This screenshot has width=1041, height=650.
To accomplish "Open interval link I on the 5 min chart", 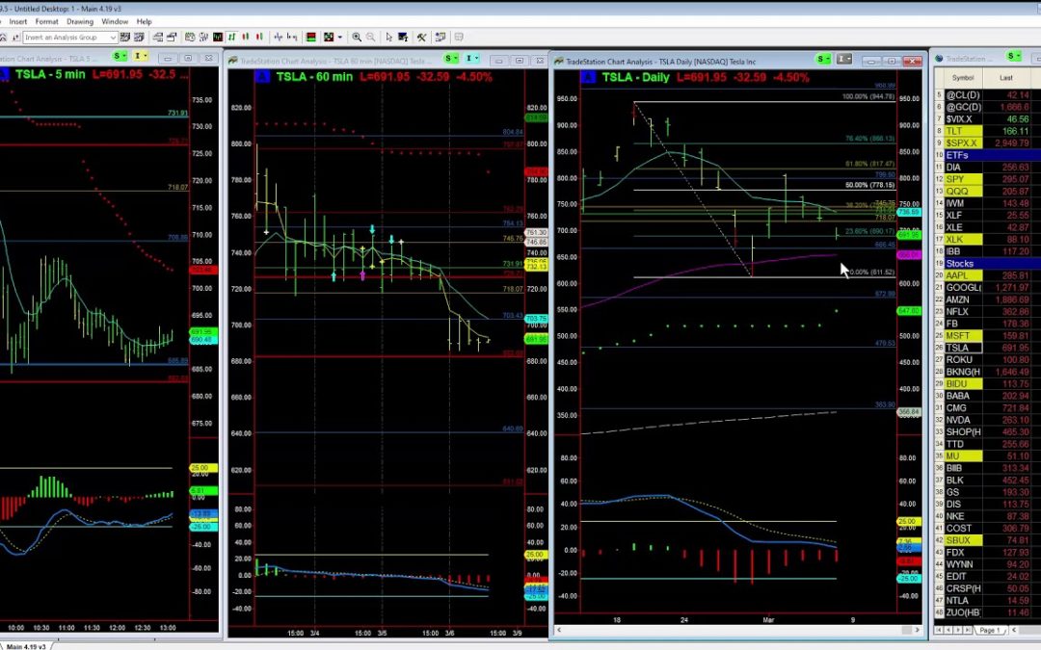I will point(140,56).
